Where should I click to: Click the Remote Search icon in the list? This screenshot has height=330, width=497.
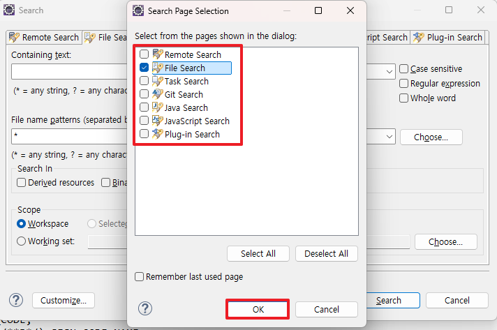[x=158, y=54]
